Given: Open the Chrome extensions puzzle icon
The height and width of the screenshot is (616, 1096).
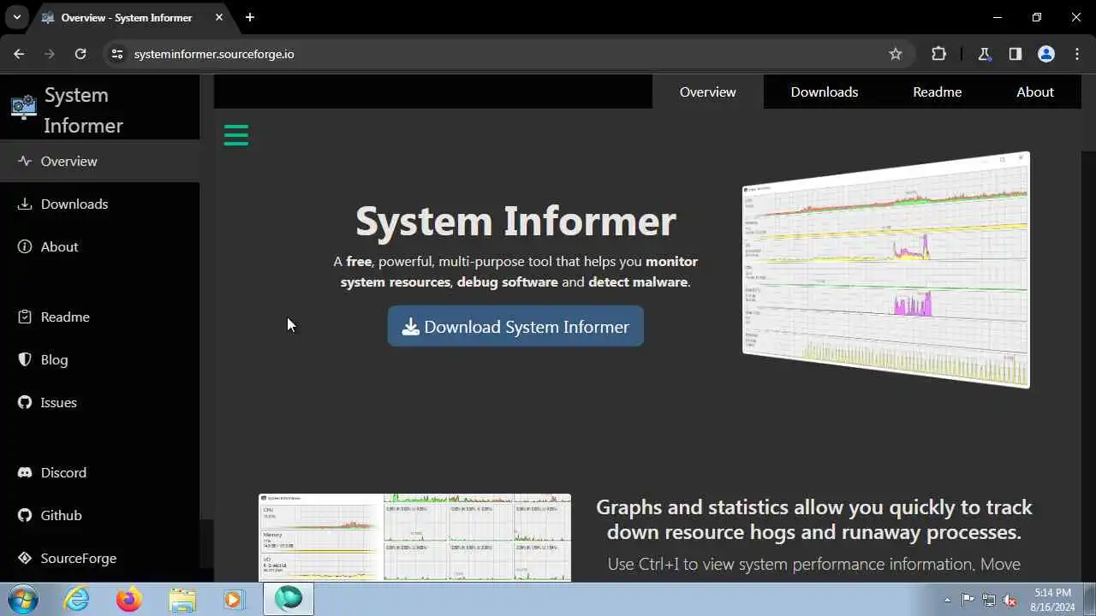Looking at the screenshot, I should pyautogui.click(x=938, y=54).
